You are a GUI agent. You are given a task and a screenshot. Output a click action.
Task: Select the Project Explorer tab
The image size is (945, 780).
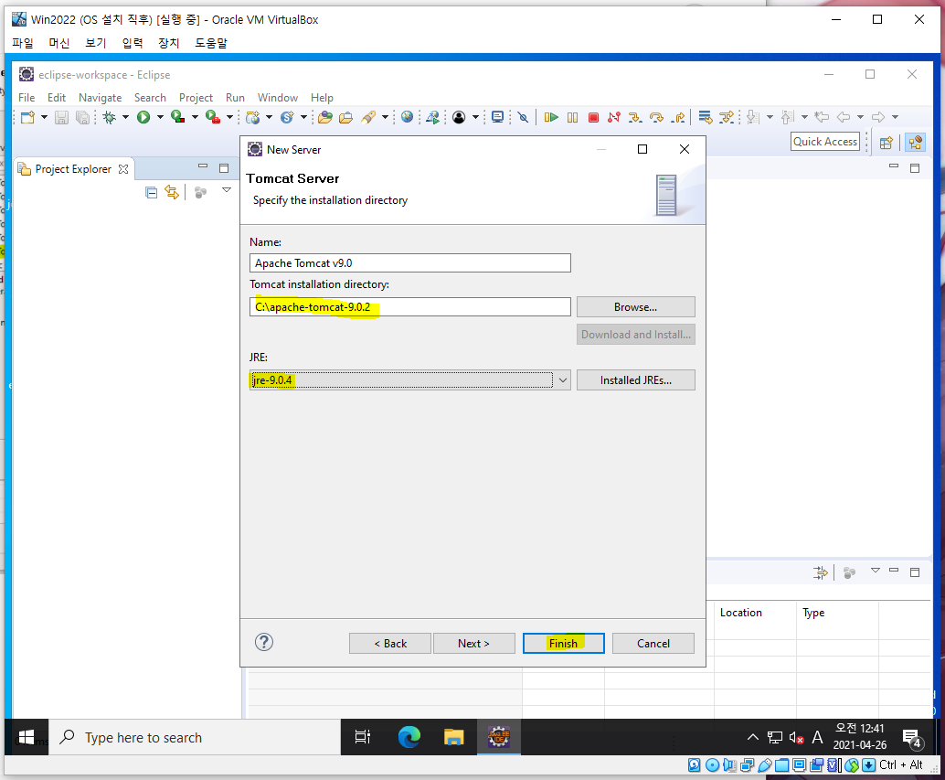[73, 169]
